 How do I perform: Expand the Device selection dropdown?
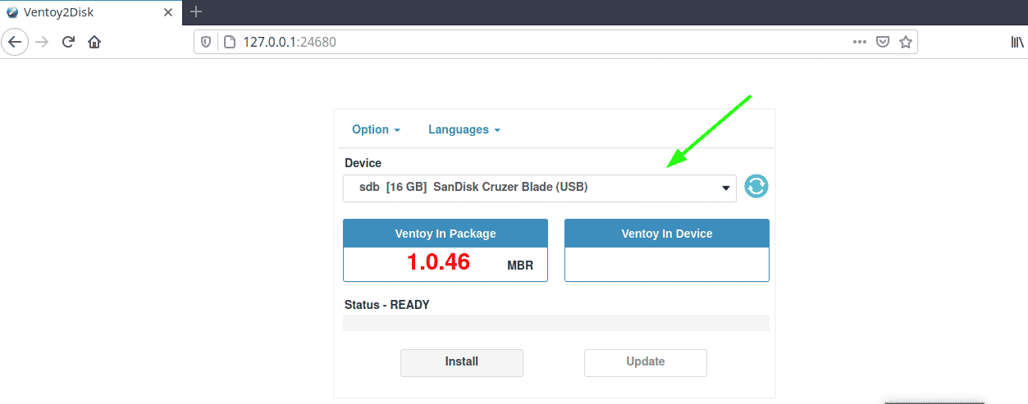(x=540, y=188)
